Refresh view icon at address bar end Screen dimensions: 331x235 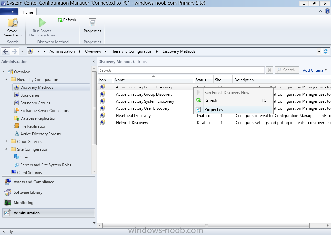[x=326, y=51]
